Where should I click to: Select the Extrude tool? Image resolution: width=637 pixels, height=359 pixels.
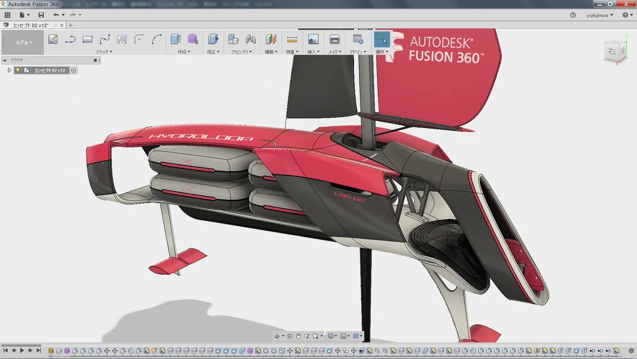point(176,39)
